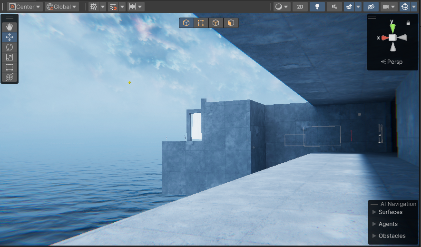Toggle scene audio mute
421x247 pixels.
[x=334, y=7]
